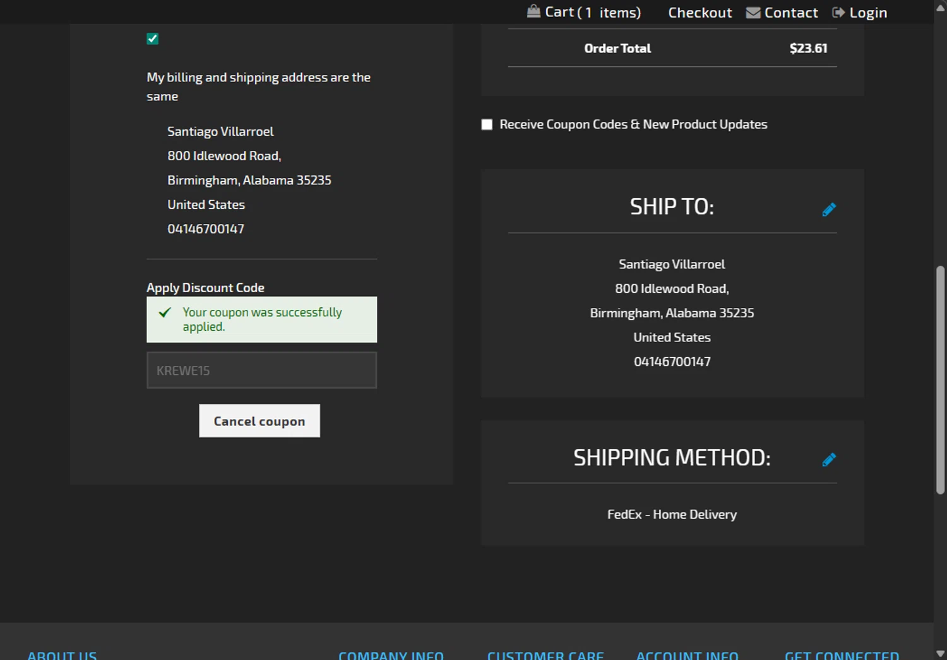
Task: Uncheck billing and shipping same address checkbox
Action: point(153,39)
